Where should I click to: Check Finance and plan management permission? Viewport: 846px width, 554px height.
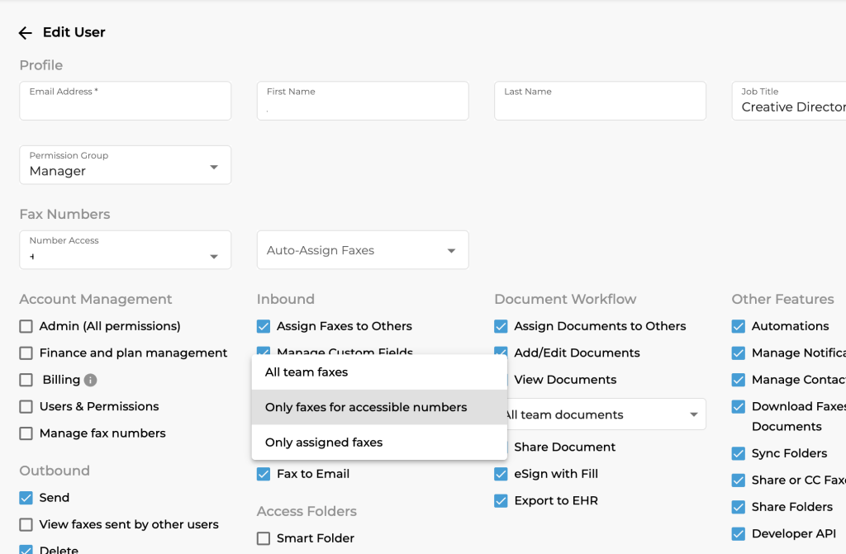26,353
